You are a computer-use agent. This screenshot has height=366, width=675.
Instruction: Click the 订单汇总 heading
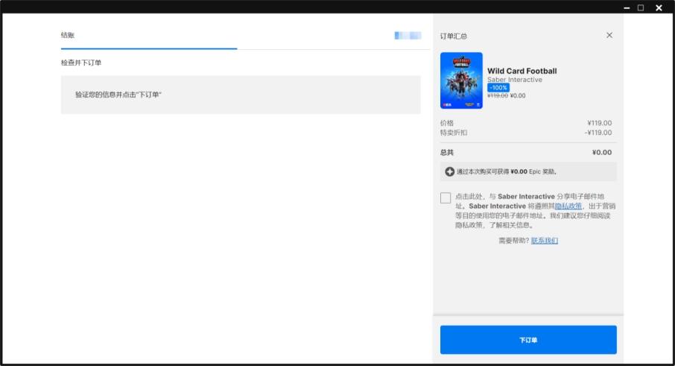pyautogui.click(x=453, y=36)
